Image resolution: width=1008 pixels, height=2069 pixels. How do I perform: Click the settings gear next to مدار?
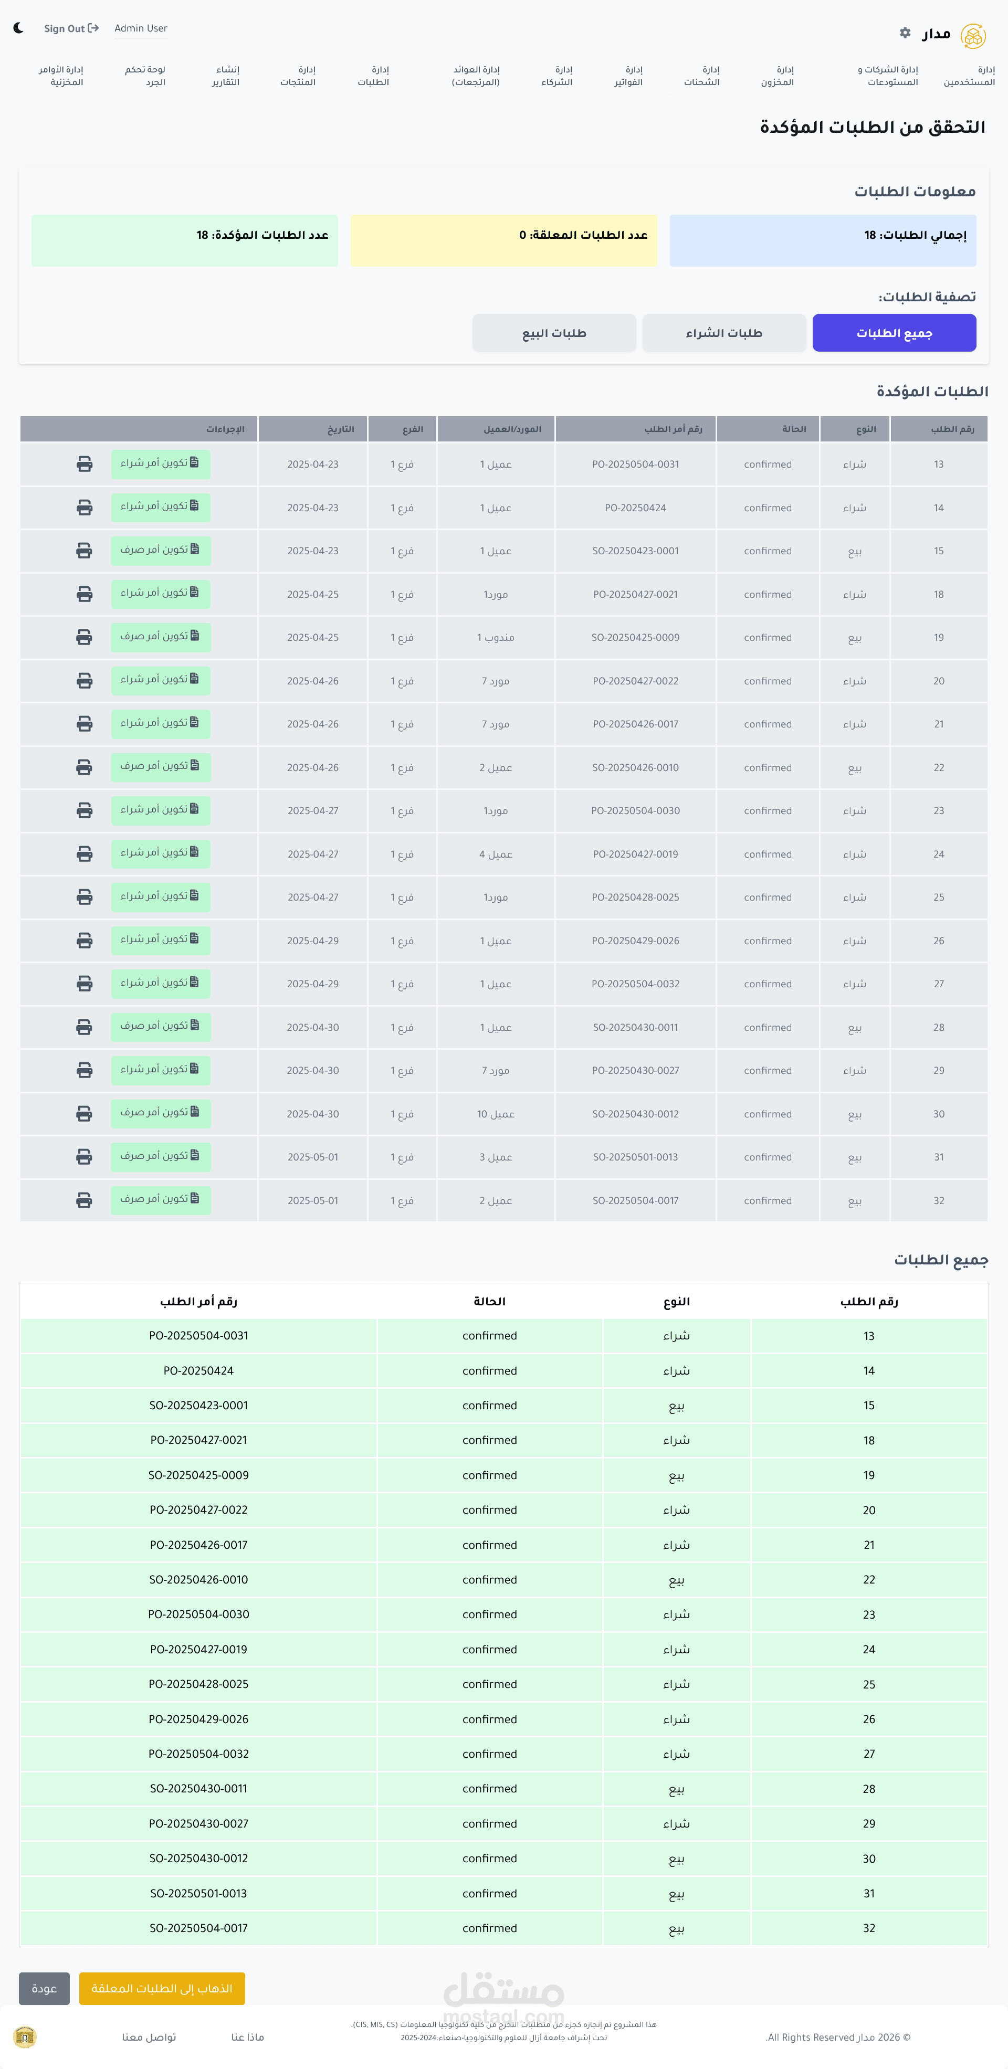tap(905, 33)
